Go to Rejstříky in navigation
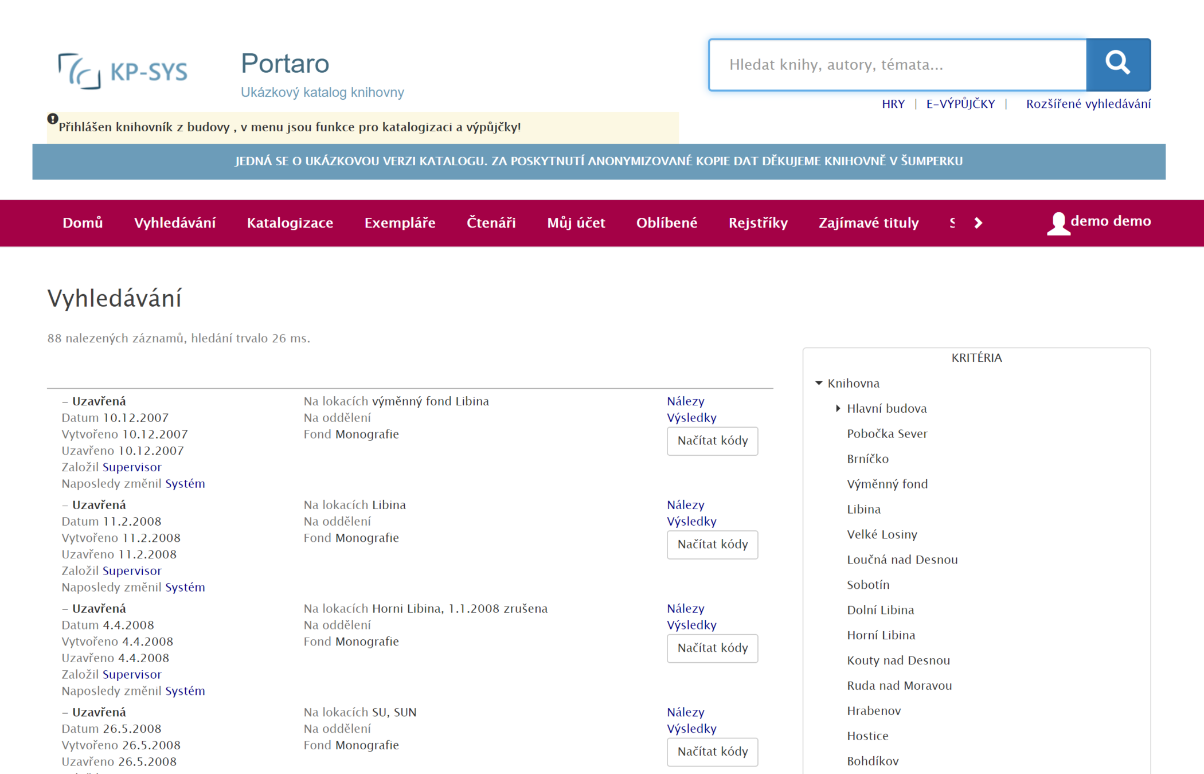This screenshot has height=774, width=1204. click(x=757, y=223)
